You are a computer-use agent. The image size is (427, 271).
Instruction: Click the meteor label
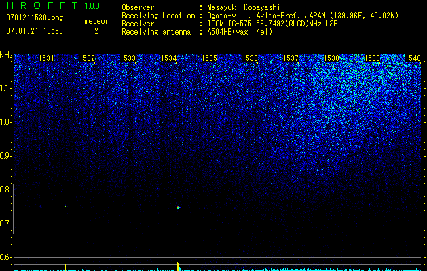click(x=96, y=21)
